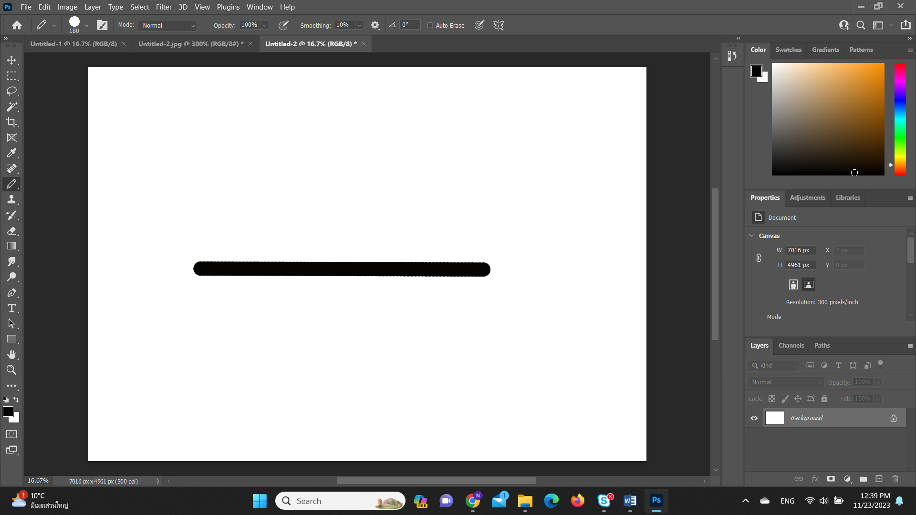Screen dimensions: 916x515
Task: Open the Image menu
Action: tap(67, 7)
